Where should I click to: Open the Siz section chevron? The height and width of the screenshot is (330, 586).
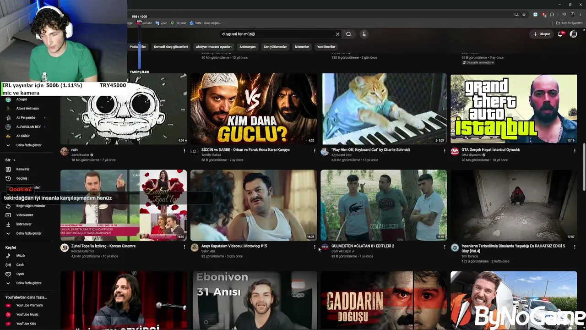[x=14, y=160]
